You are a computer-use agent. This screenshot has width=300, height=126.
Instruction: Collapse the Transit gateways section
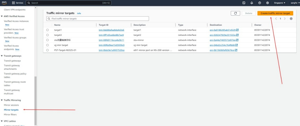(2, 56)
